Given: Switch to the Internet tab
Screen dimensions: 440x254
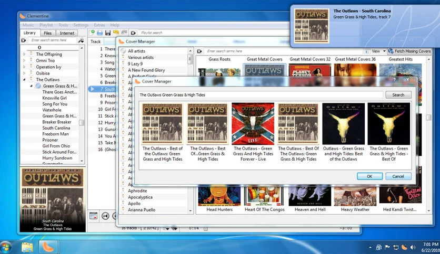Looking at the screenshot, I should tap(67, 33).
